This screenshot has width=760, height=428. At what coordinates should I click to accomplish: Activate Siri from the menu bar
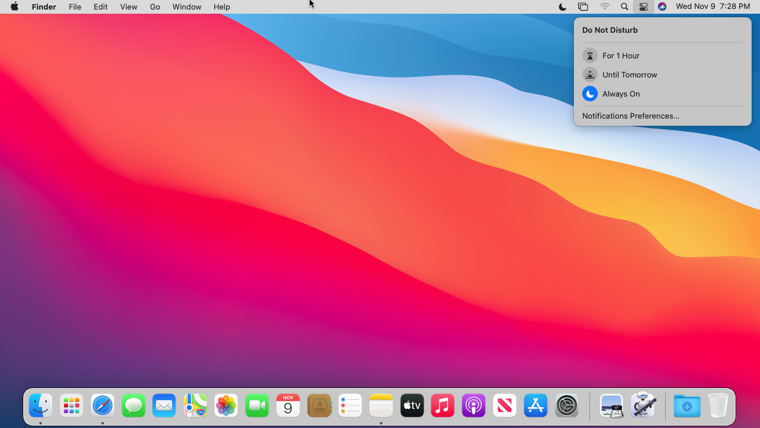662,7
